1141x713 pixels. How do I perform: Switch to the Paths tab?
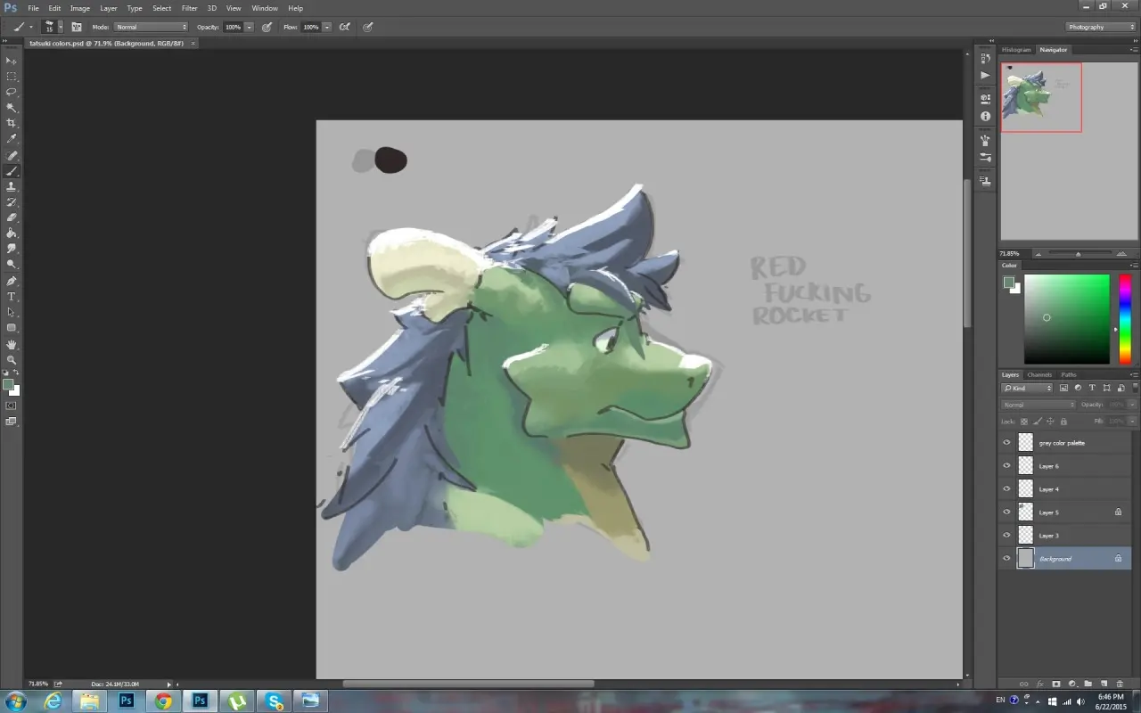pyautogui.click(x=1069, y=375)
